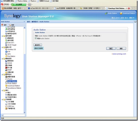138x121 pixels.
Task: Open the browser tab list dropdown arrow
Action: click(136, 8)
